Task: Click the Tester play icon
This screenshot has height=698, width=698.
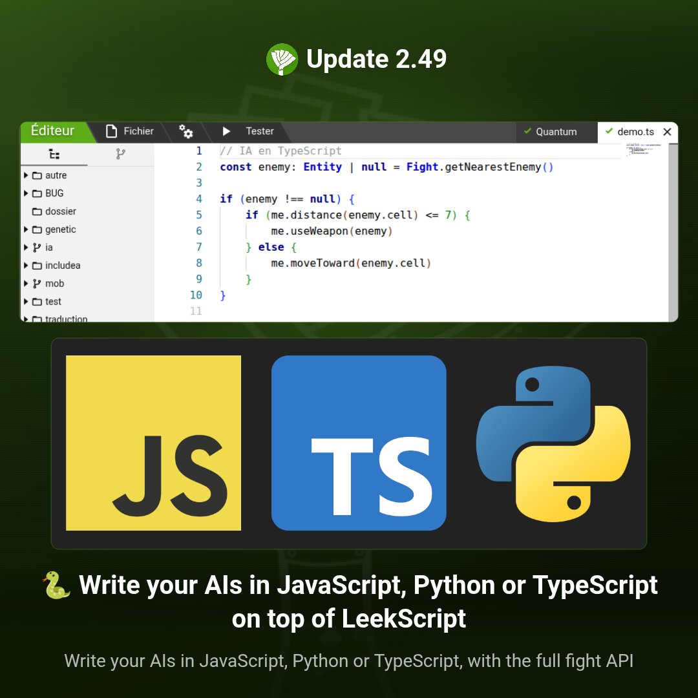Action: (x=226, y=131)
